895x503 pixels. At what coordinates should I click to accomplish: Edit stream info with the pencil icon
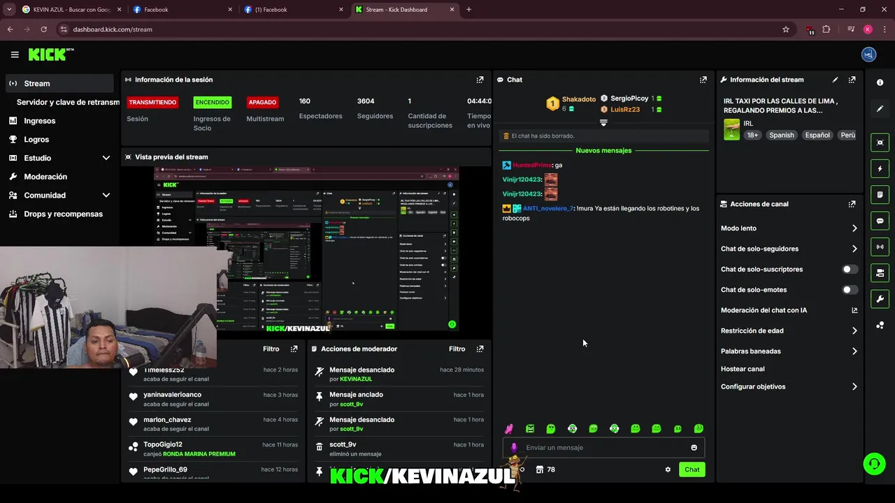[835, 80]
